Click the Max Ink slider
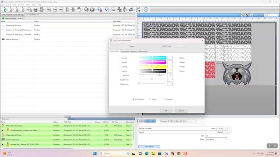The image size is (280, 157). click(152, 75)
